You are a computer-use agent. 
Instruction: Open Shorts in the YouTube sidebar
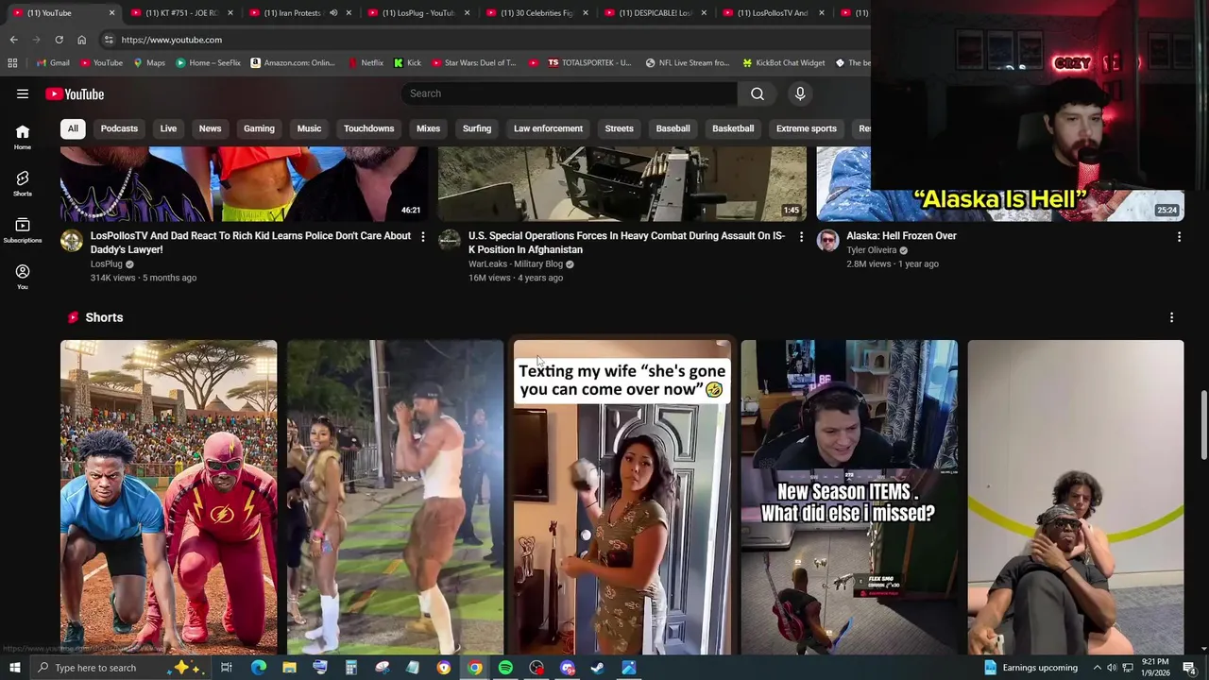23,183
